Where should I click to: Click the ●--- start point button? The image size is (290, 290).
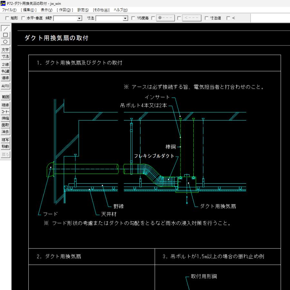pyautogui.click(x=165, y=18)
